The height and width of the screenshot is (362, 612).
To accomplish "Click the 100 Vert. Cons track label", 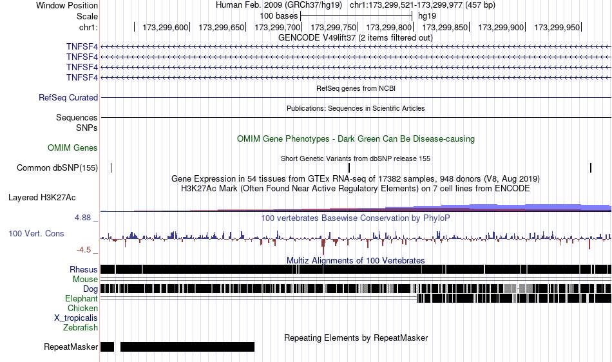I will [x=36, y=234].
